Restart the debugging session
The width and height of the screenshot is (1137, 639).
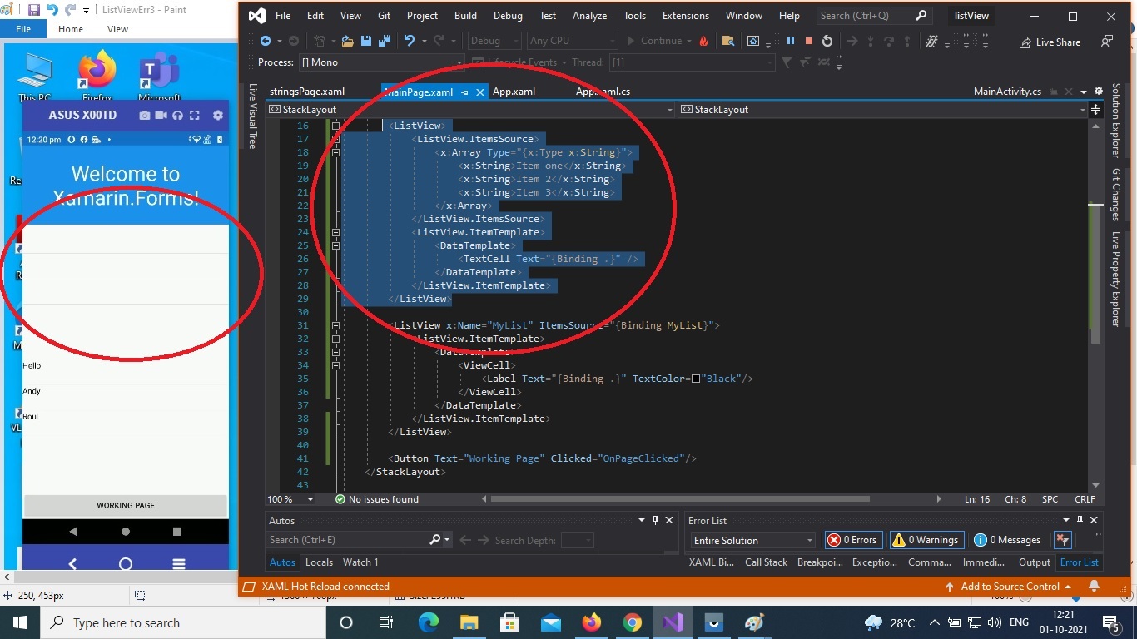[827, 41]
